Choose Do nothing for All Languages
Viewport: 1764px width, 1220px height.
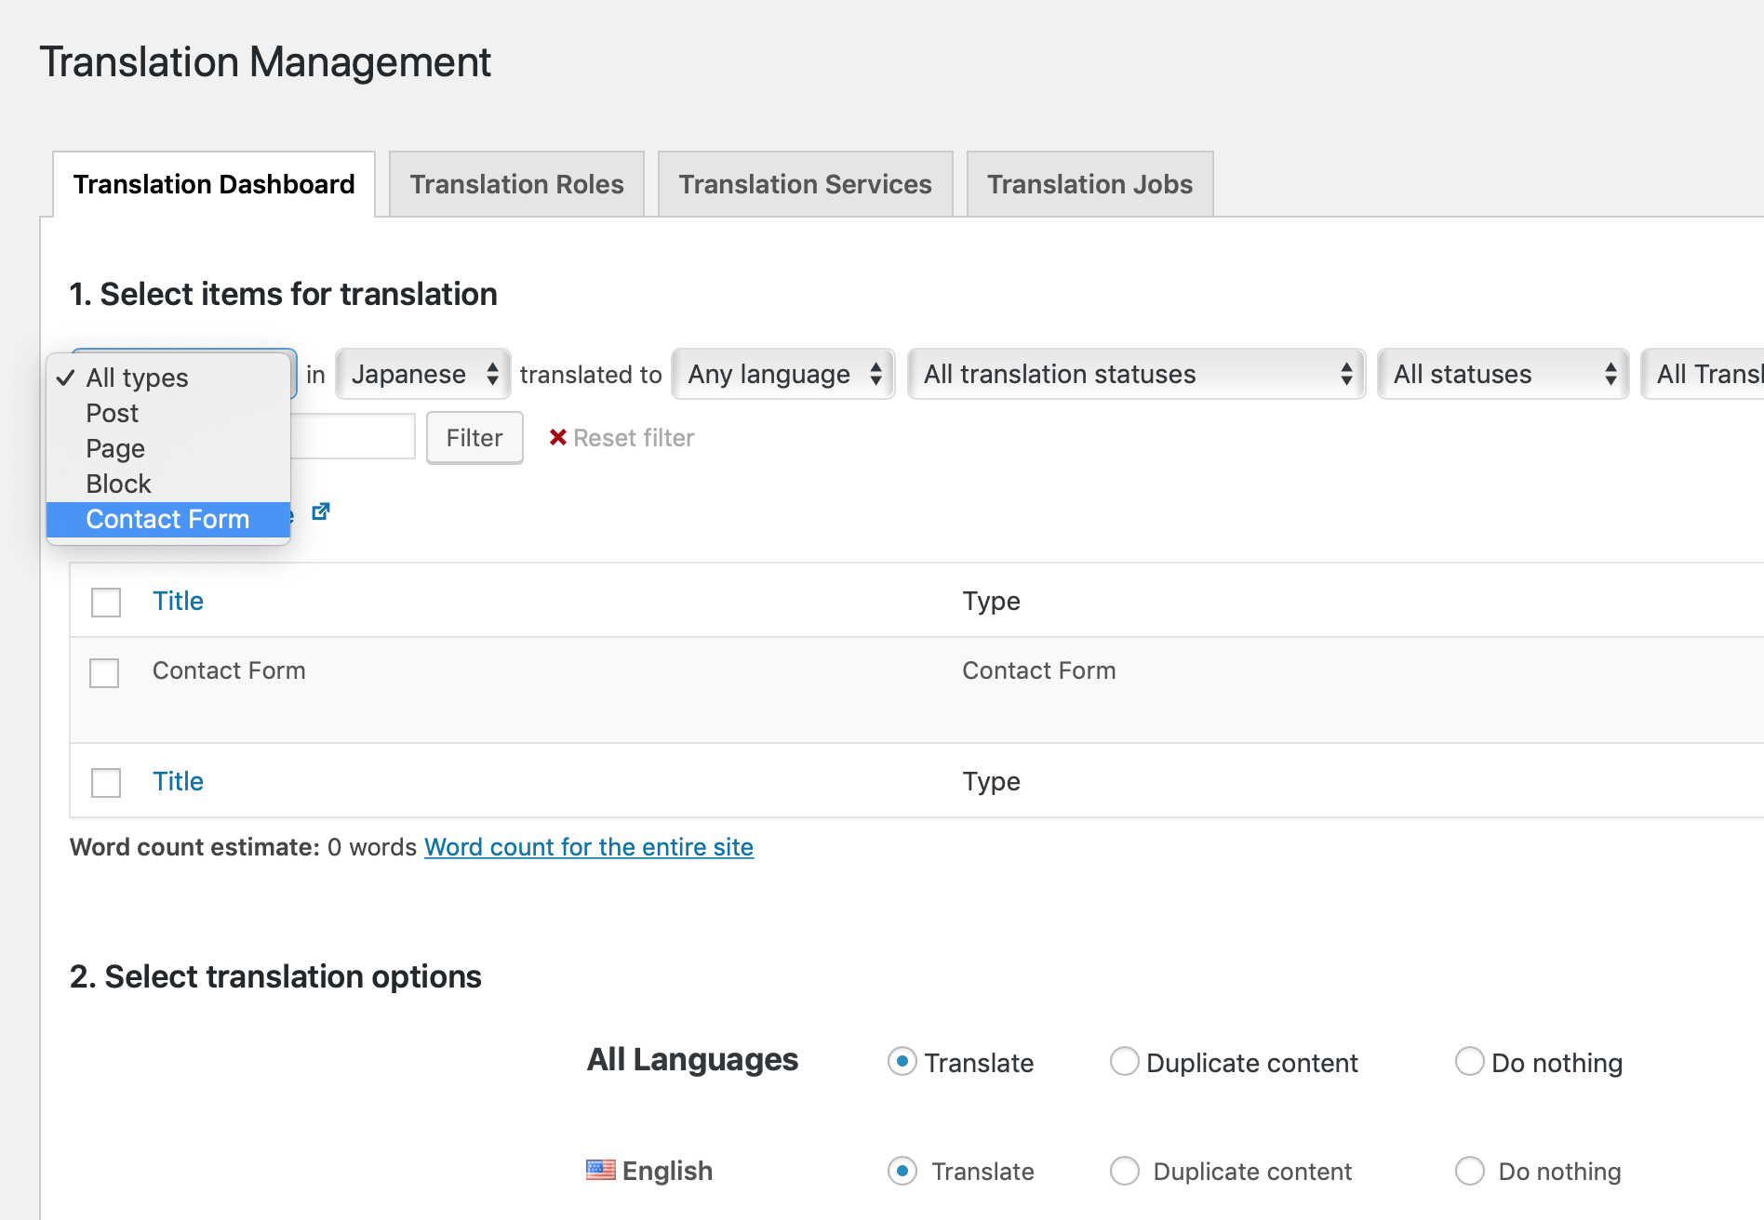[x=1469, y=1061]
